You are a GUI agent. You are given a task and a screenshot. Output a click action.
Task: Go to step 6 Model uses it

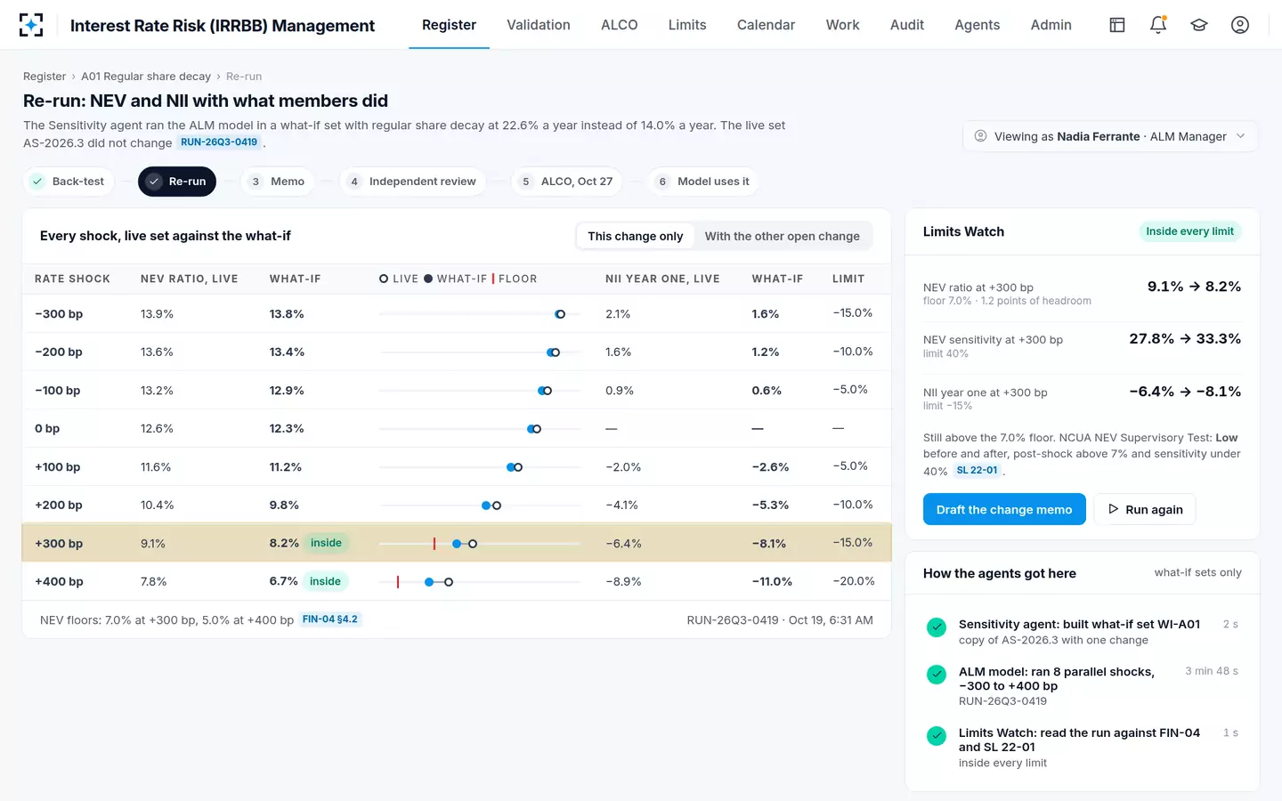click(703, 182)
